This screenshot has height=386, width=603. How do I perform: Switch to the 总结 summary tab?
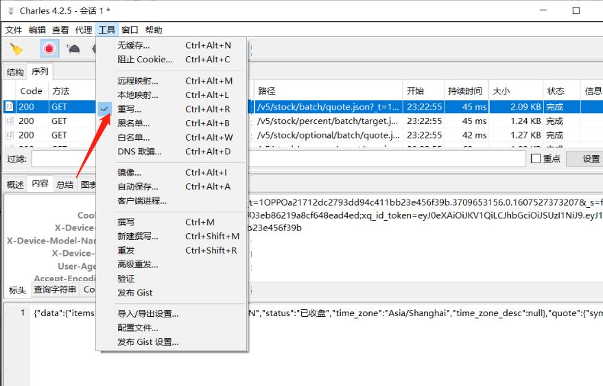click(64, 184)
